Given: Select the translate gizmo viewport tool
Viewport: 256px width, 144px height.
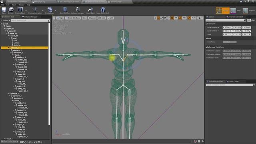Looking at the screenshot, I should (x=155, y=18).
